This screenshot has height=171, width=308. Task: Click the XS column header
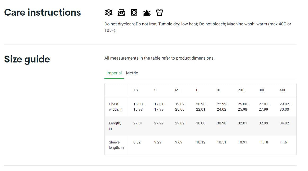pyautogui.click(x=136, y=90)
